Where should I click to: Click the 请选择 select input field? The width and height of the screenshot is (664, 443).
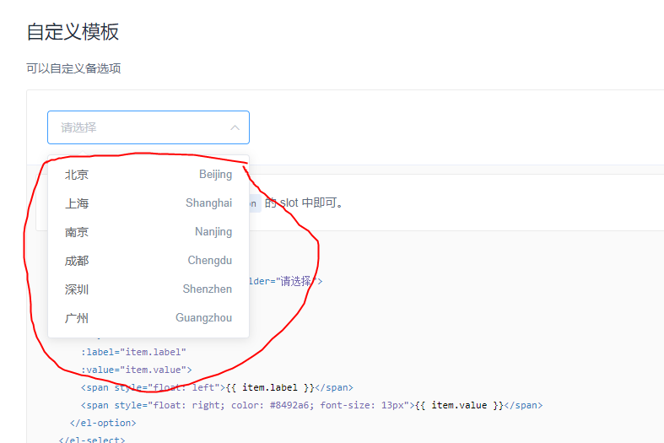coord(148,127)
